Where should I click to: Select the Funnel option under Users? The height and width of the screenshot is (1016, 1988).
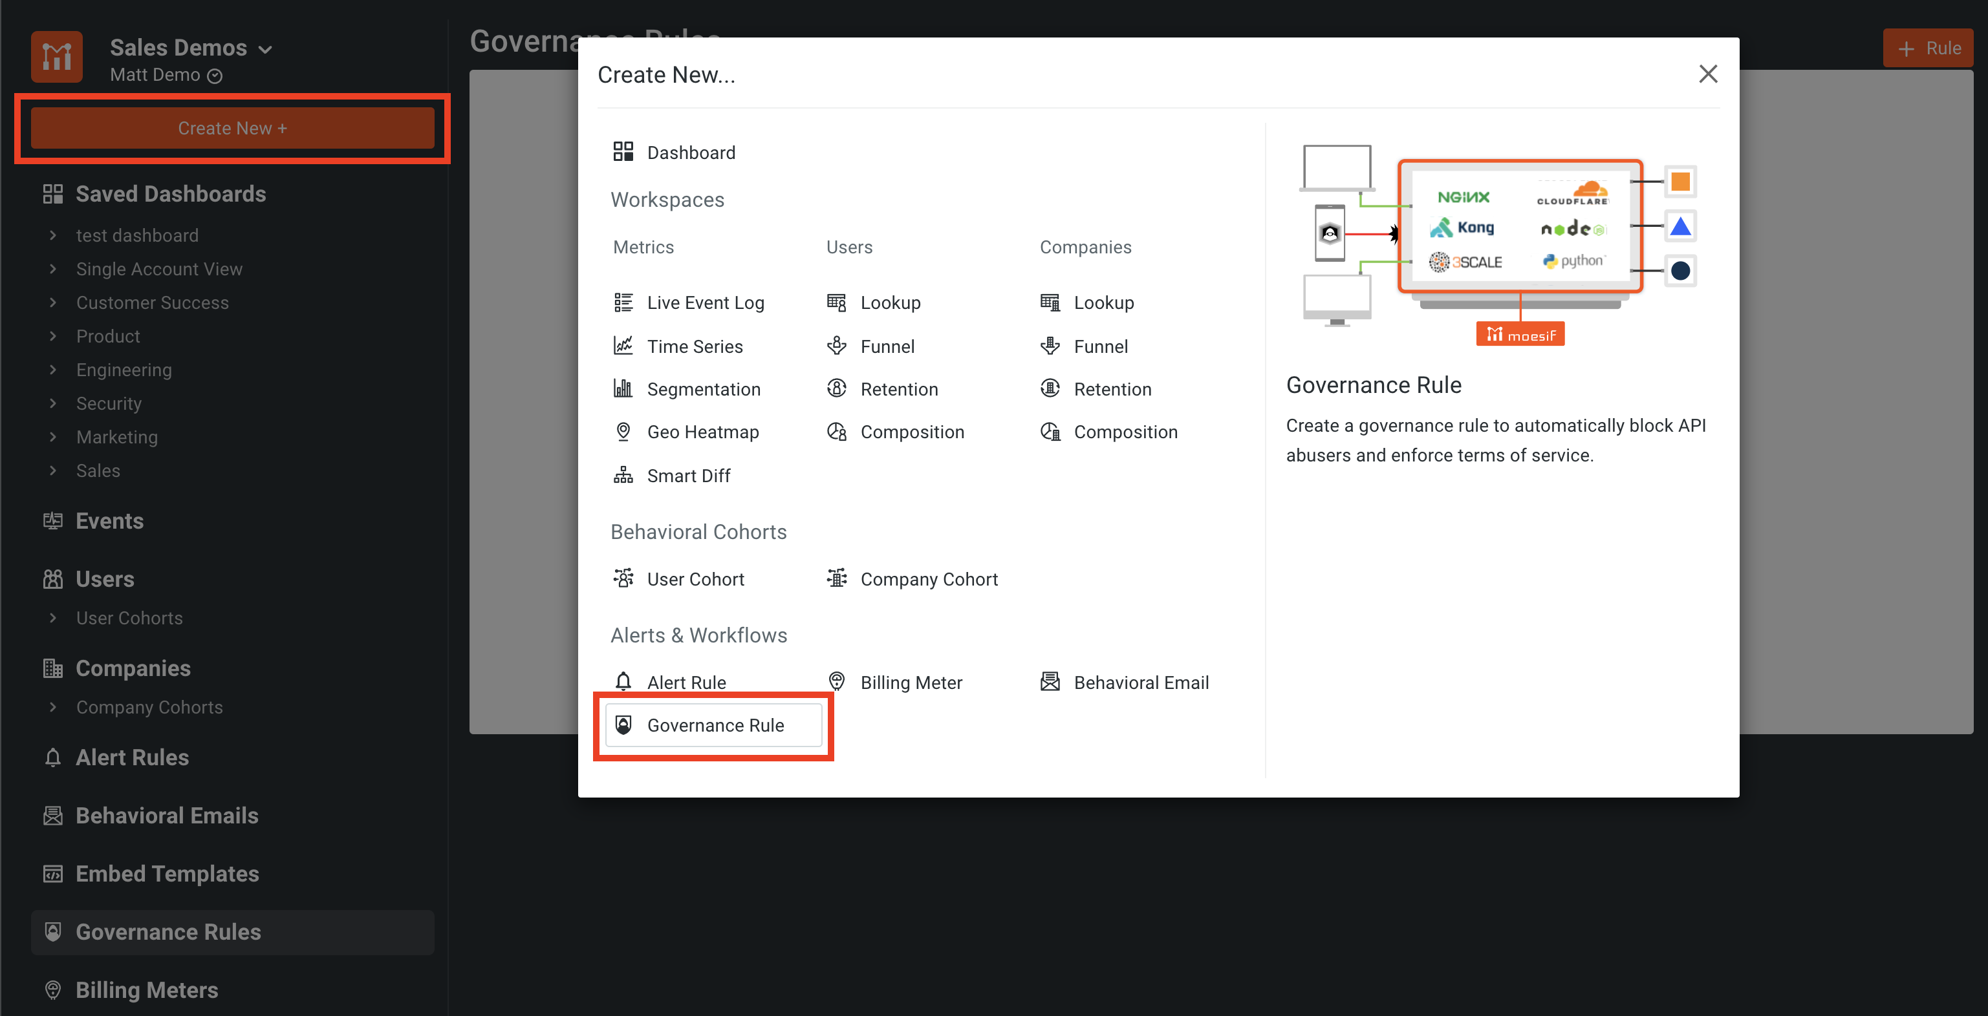(x=887, y=346)
